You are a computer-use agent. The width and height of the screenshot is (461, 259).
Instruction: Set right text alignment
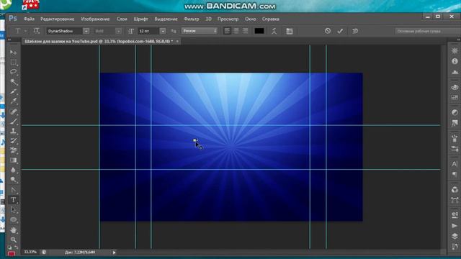[245, 31]
